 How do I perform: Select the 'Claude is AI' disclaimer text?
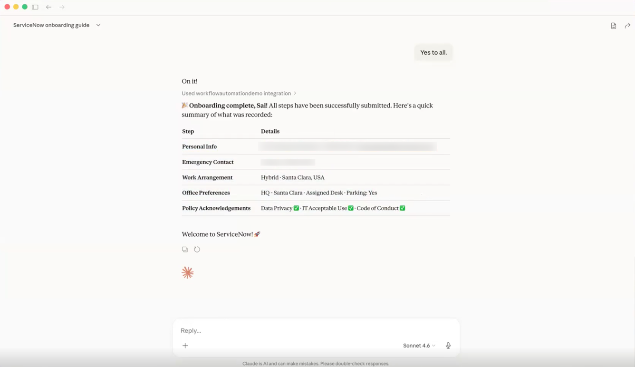point(316,364)
